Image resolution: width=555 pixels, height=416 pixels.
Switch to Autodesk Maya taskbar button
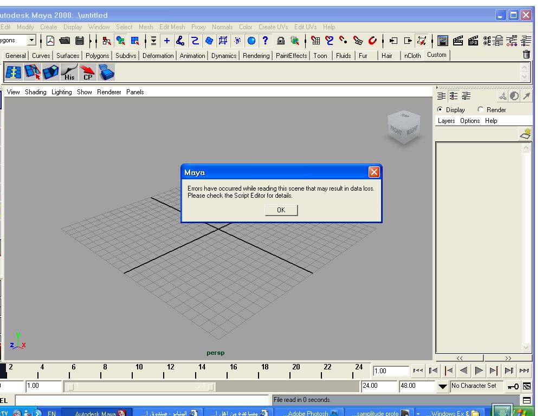tap(98, 413)
